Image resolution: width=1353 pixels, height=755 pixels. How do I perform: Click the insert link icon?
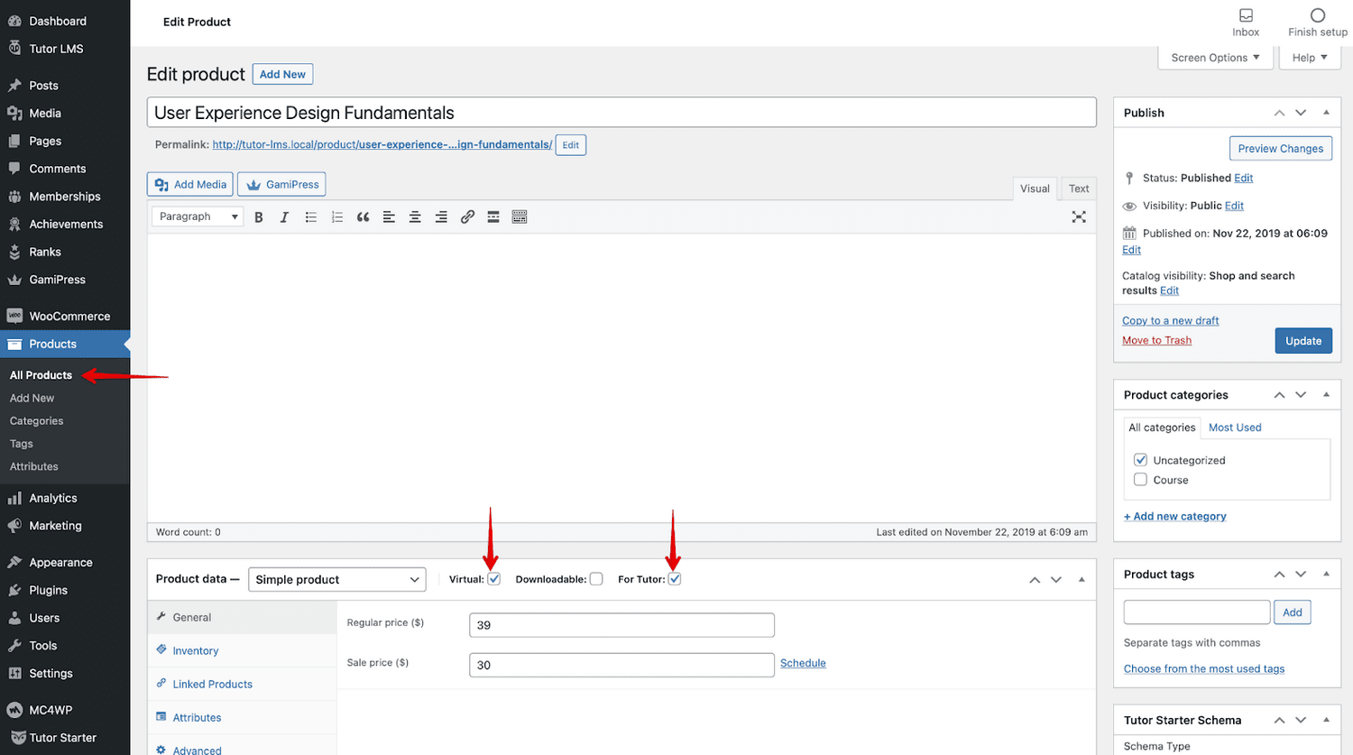(467, 217)
